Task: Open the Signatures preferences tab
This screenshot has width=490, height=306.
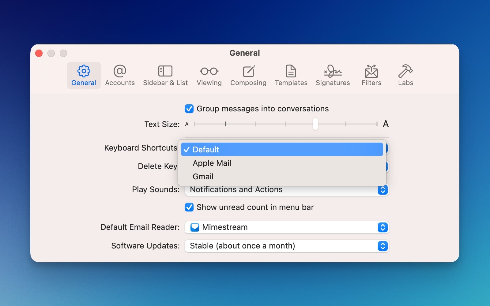Action: coord(333,76)
